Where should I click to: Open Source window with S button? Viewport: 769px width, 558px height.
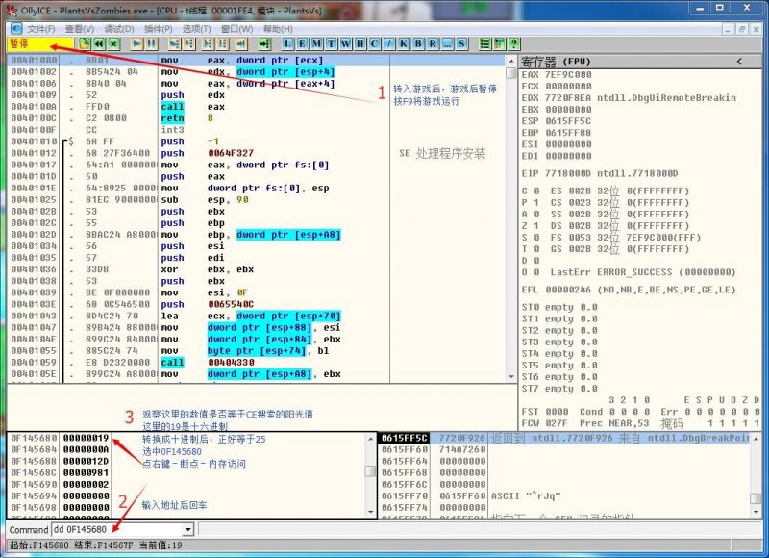click(461, 44)
